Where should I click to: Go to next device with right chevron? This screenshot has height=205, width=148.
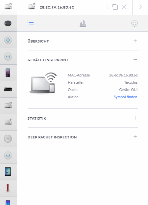coord(140,7)
